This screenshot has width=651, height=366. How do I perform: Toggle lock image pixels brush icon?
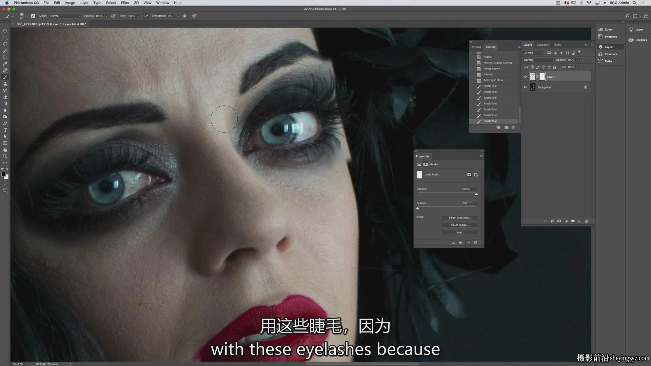[538, 67]
